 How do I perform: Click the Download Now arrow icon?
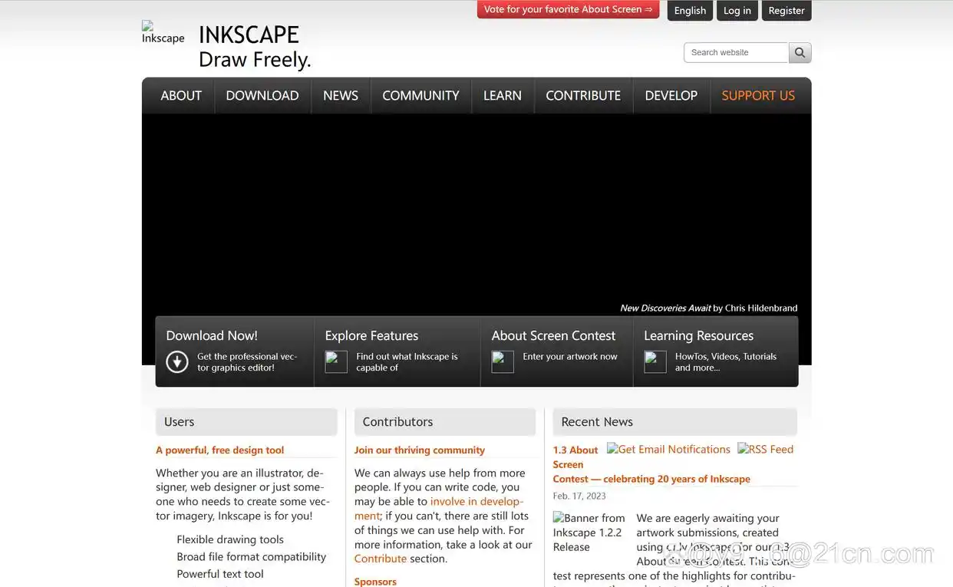177,361
